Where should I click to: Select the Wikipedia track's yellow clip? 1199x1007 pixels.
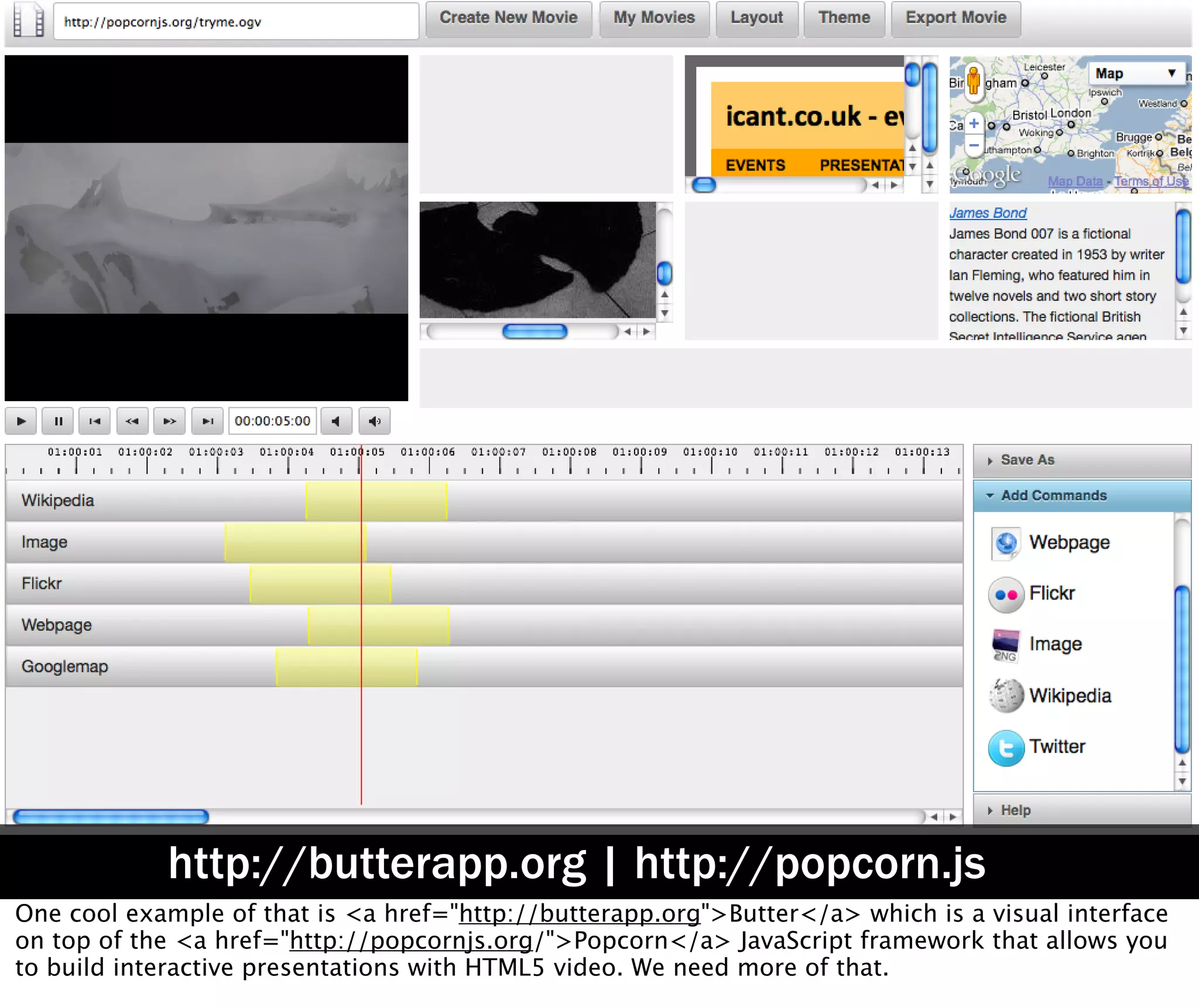pyautogui.click(x=376, y=501)
